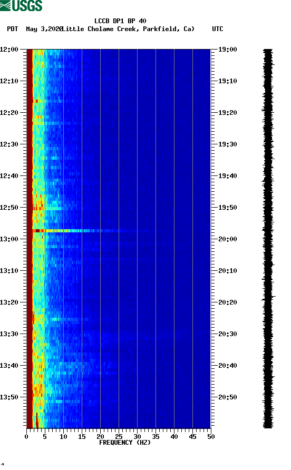291x470 pixels.
Task: Click the seismogram waveform trace on the right
Action: (268, 239)
